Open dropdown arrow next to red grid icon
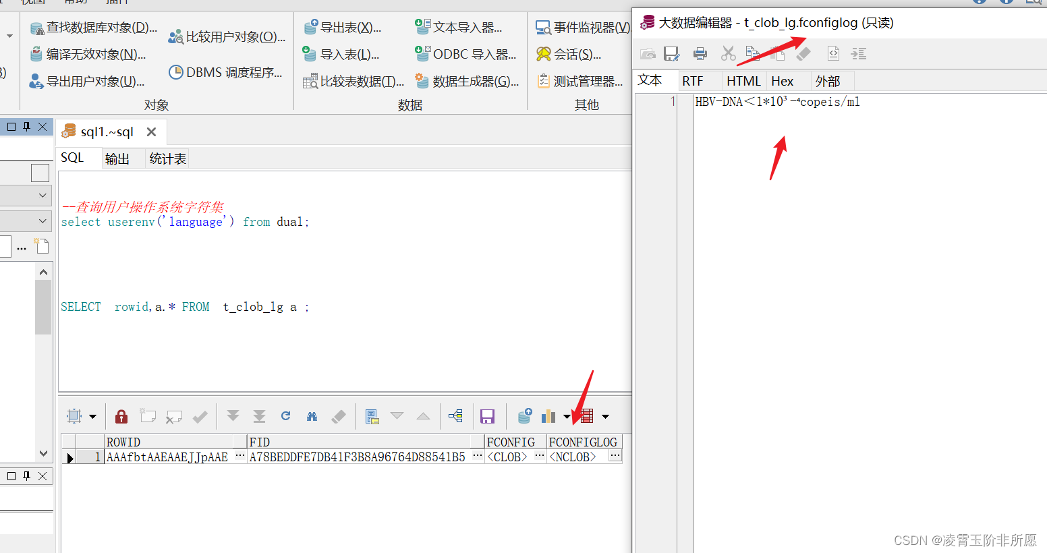 coord(605,417)
